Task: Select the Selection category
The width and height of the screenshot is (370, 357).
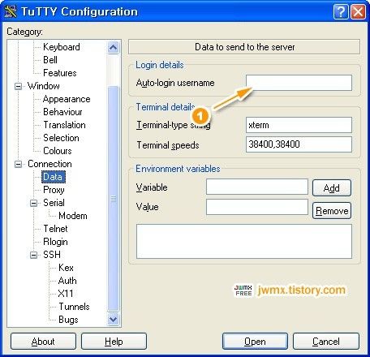Action: pos(61,138)
